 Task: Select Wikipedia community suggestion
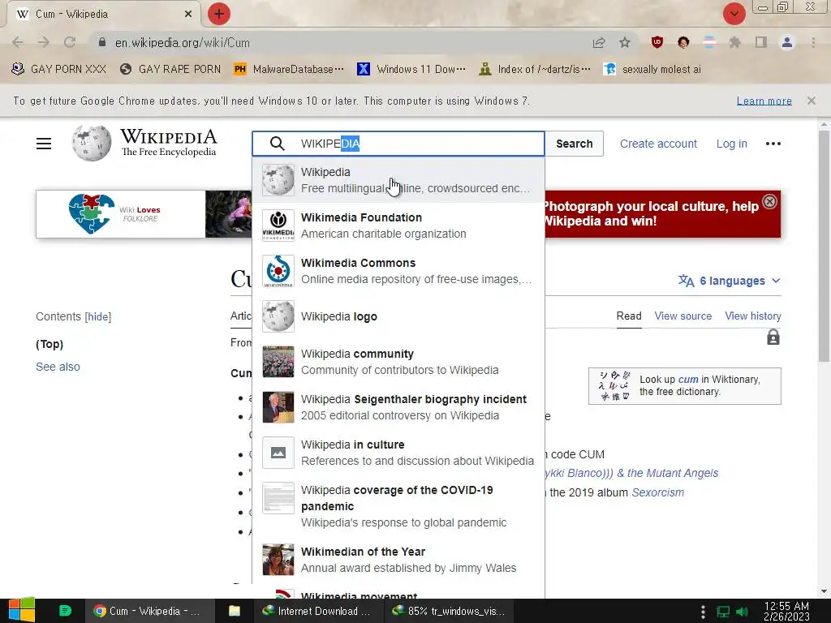tap(398, 362)
